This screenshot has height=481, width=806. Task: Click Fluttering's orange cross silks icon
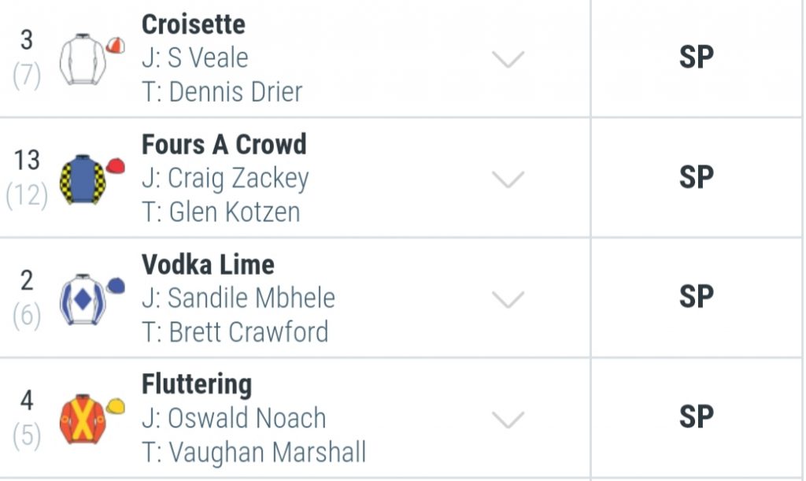[83, 420]
